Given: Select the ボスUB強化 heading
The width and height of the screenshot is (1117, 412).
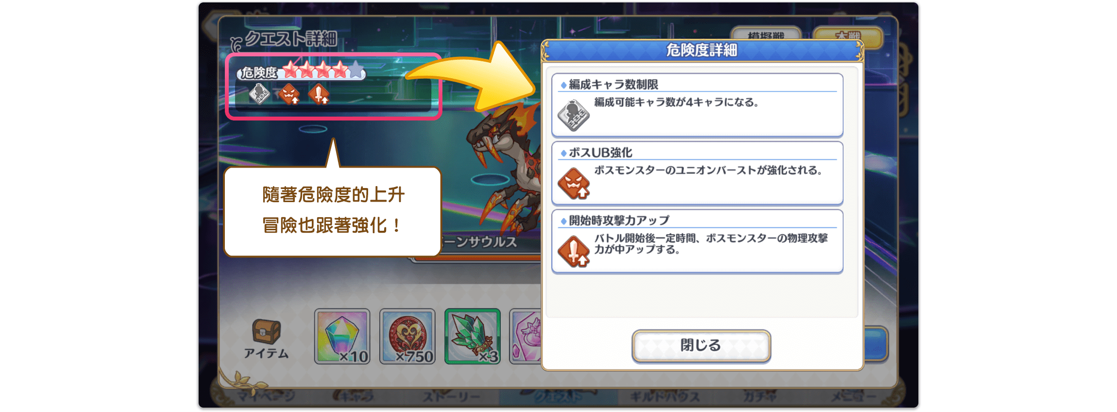Looking at the screenshot, I should pos(600,153).
